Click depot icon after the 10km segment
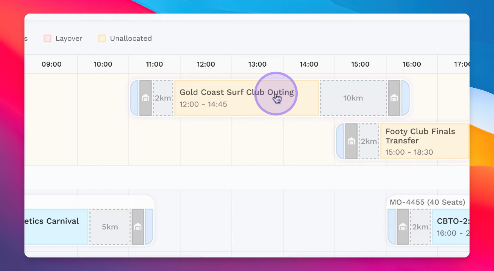Image resolution: width=494 pixels, height=271 pixels. 394,98
